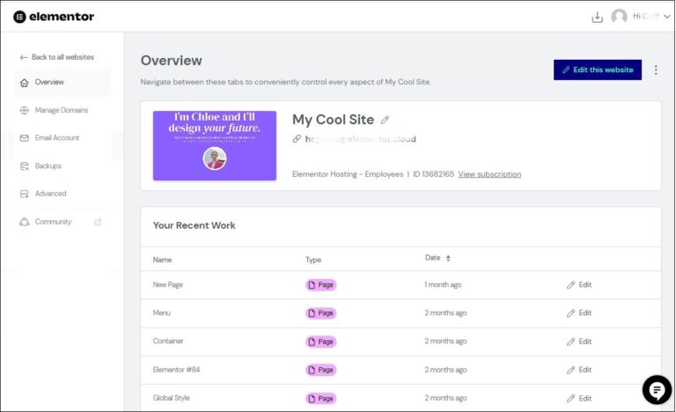Rename site using pencil icon

(x=385, y=120)
